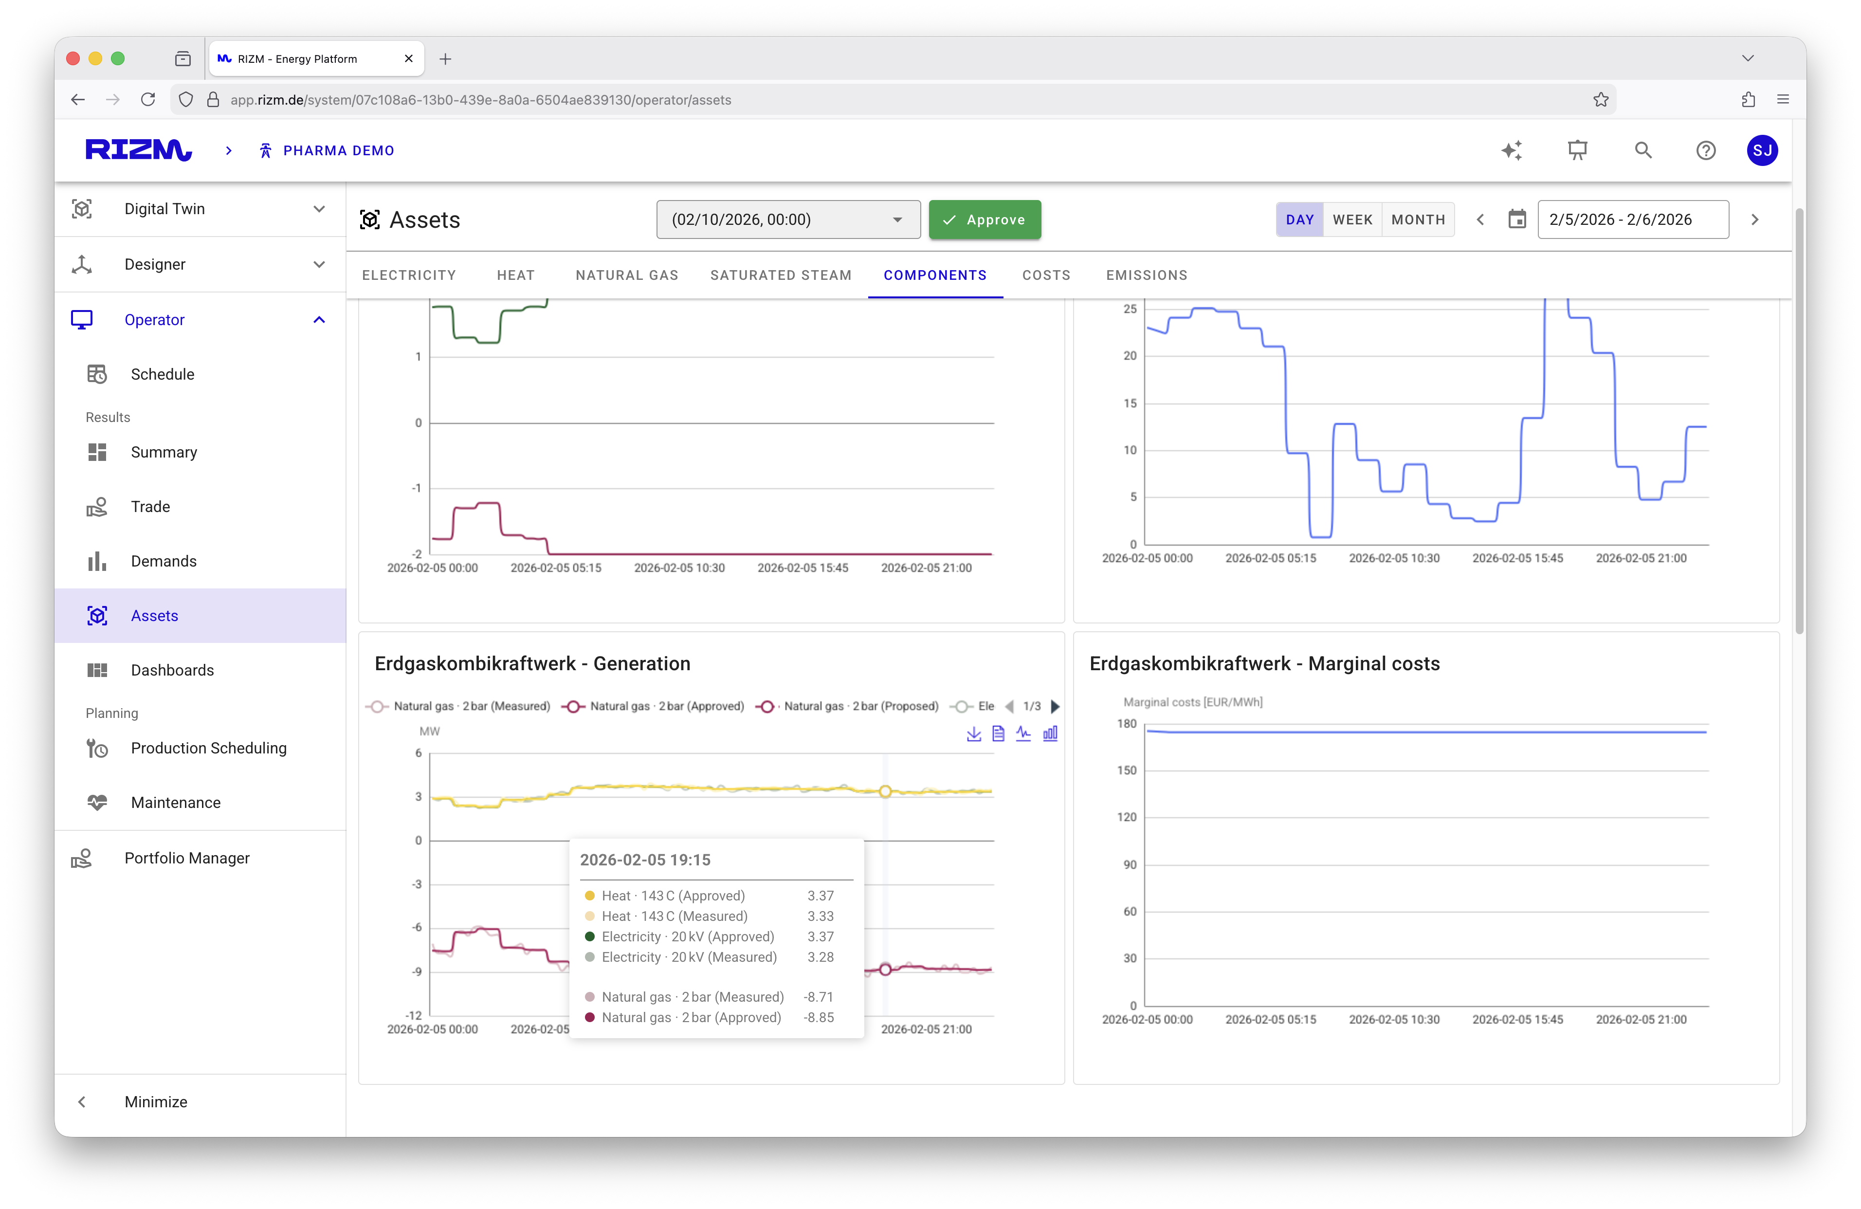Open the schedule version dropdown (02/10/2026, 00:00)

pos(788,220)
